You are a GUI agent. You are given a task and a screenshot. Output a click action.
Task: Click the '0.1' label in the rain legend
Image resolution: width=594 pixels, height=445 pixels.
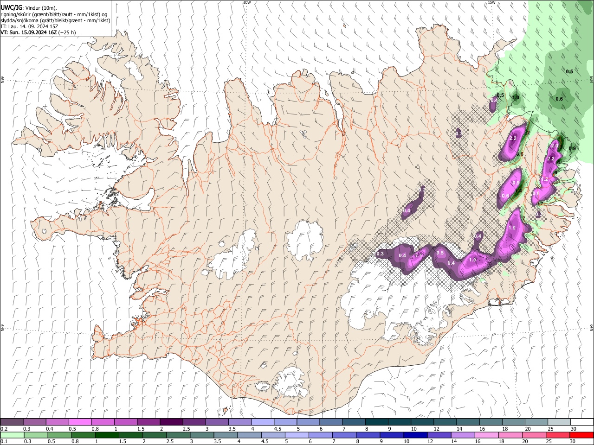(4, 442)
